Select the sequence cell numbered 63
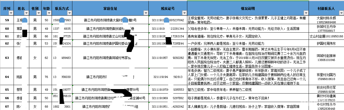Image resolution: width=344 pixels, height=110 pixels. click(7, 58)
